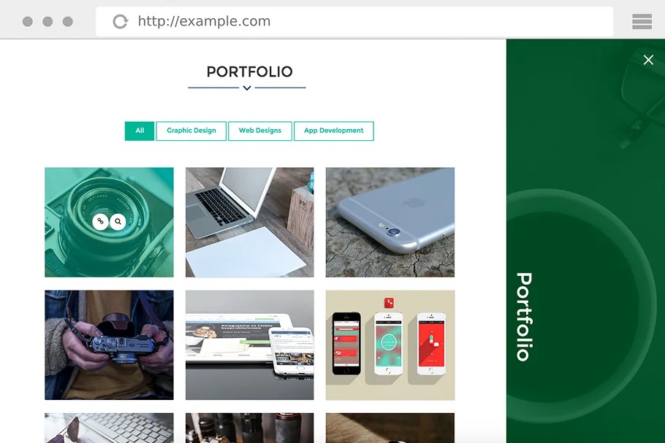Open the hamburger menu in browser toolbar
Viewport: 665px width, 443px height.
642,21
